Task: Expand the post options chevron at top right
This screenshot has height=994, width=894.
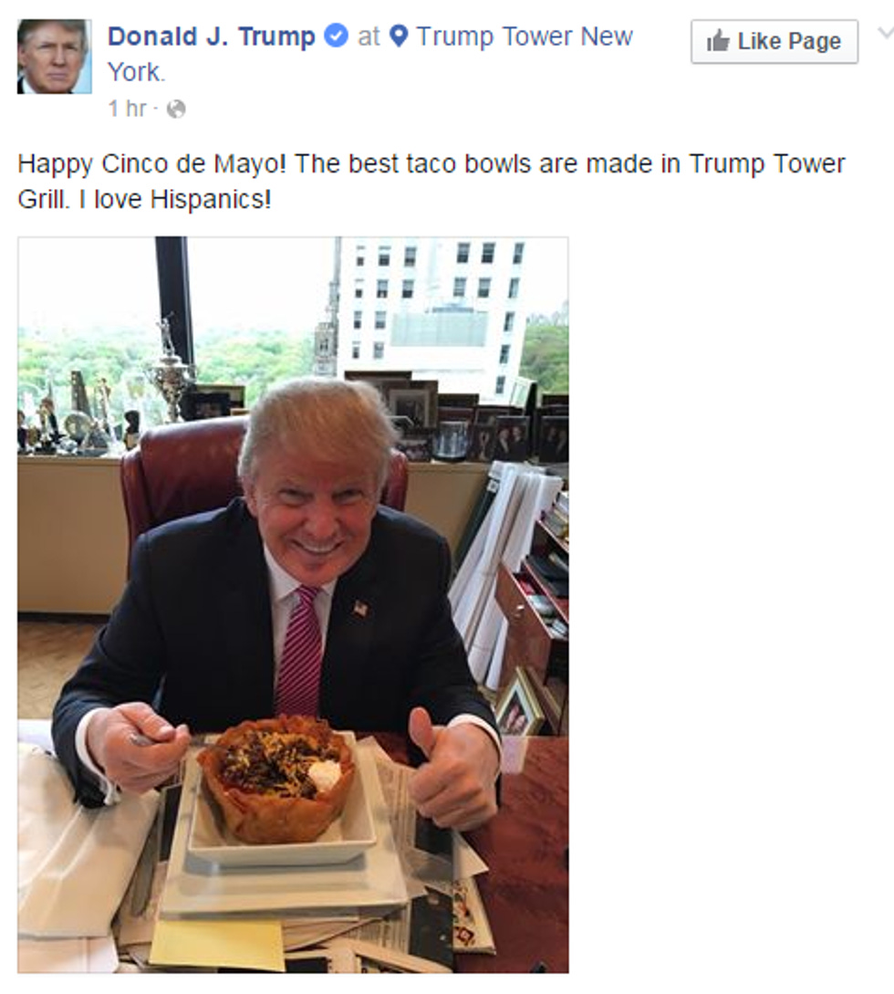Action: 885,32
